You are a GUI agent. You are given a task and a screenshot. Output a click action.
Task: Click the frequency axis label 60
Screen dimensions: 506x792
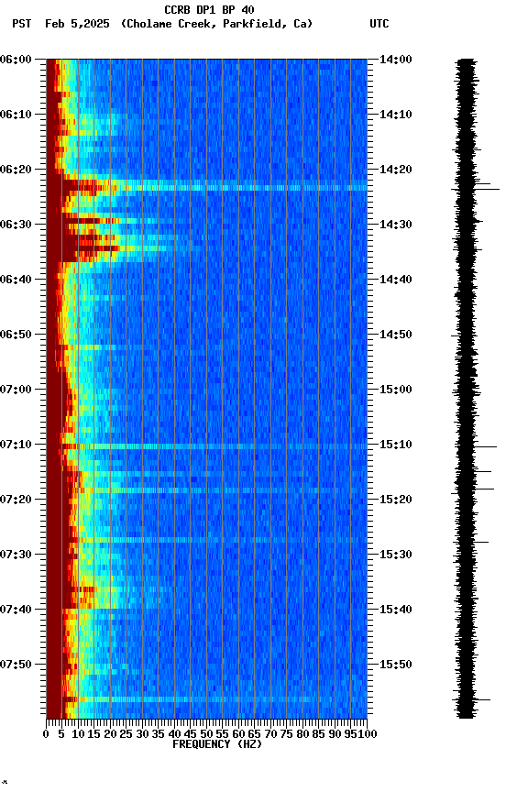[x=238, y=735]
